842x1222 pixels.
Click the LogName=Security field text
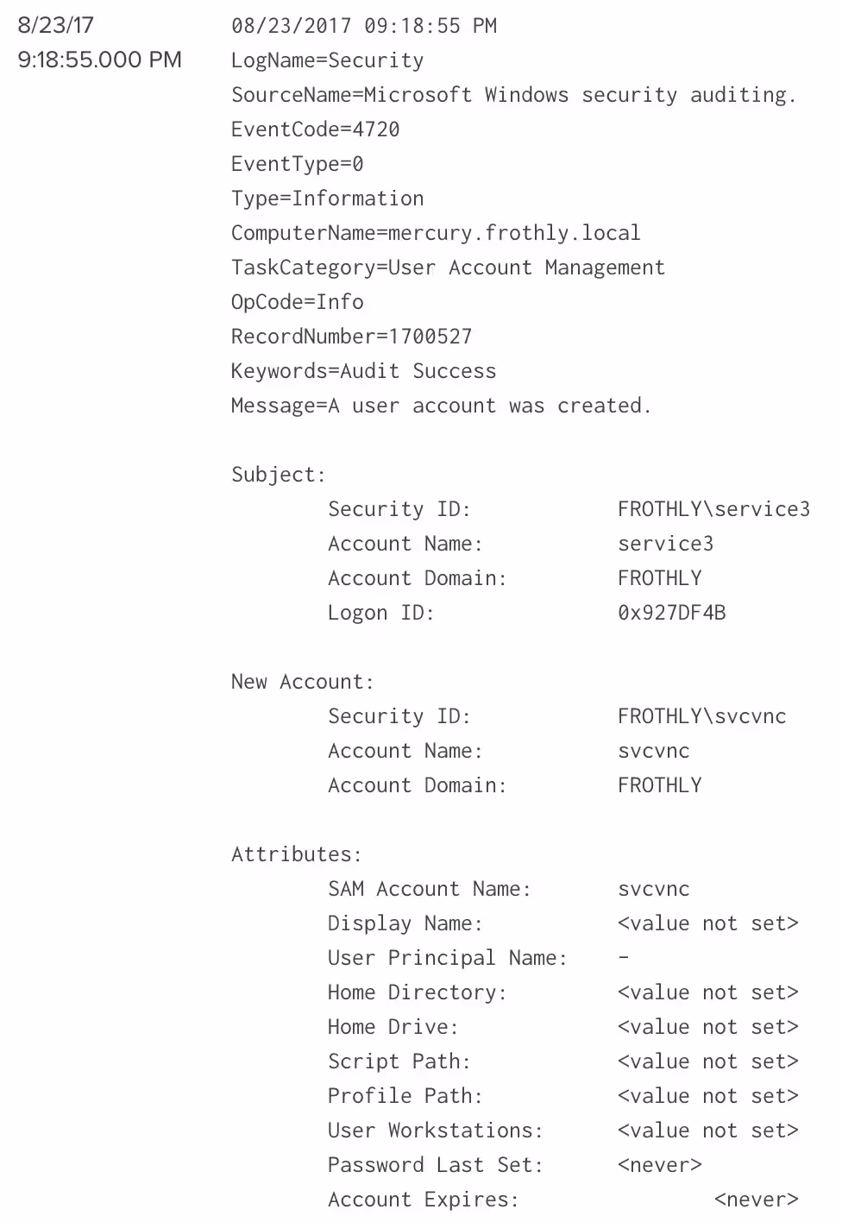point(327,60)
